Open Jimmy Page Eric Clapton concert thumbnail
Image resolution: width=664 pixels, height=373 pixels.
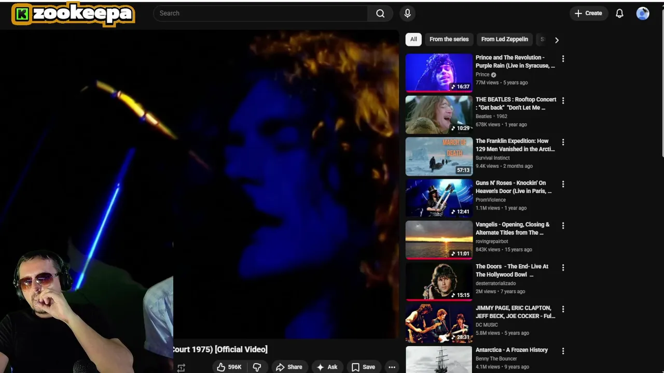(439, 323)
